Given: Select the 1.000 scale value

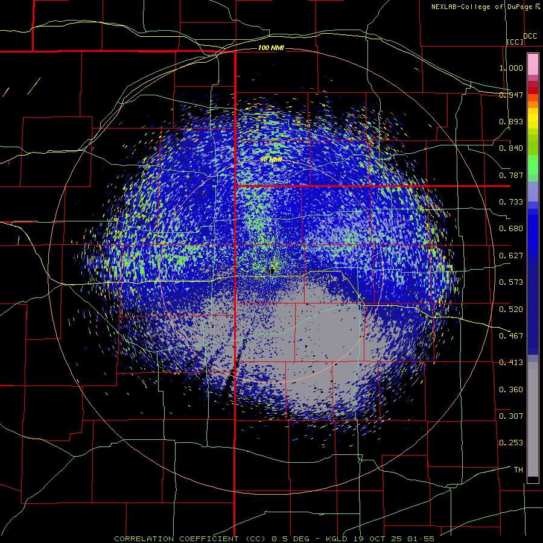Looking at the screenshot, I should tap(511, 68).
